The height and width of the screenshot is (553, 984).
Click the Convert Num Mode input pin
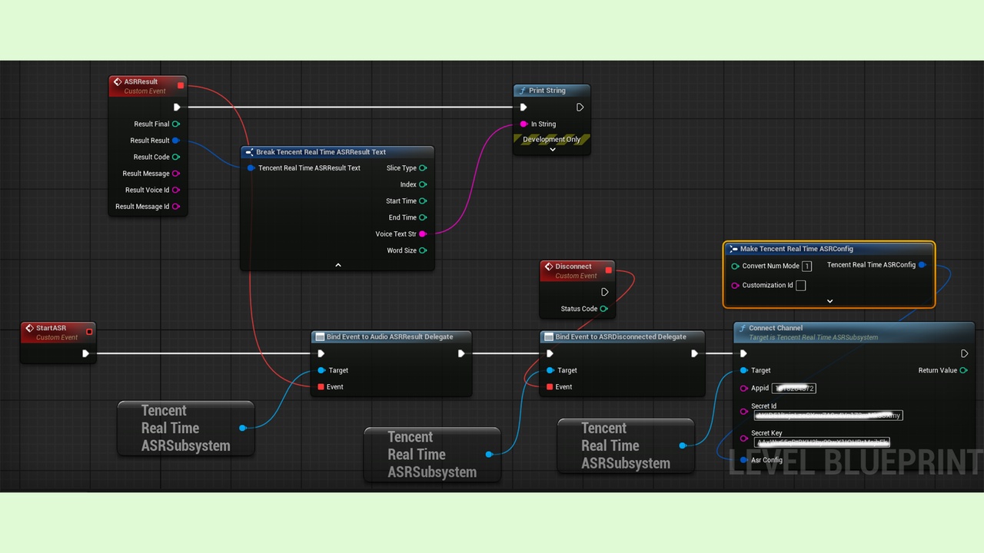[735, 266]
